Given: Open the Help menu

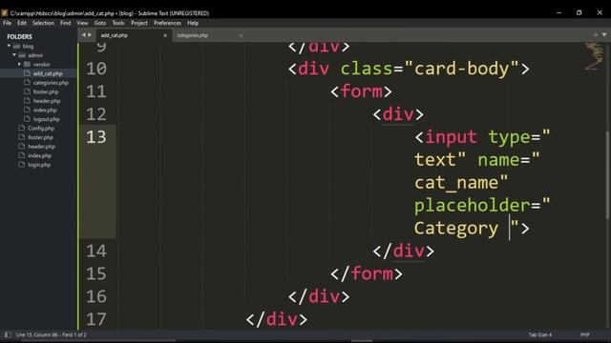Looking at the screenshot, I should point(193,23).
